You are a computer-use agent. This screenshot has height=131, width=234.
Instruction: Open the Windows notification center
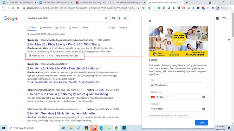[x=229, y=128]
